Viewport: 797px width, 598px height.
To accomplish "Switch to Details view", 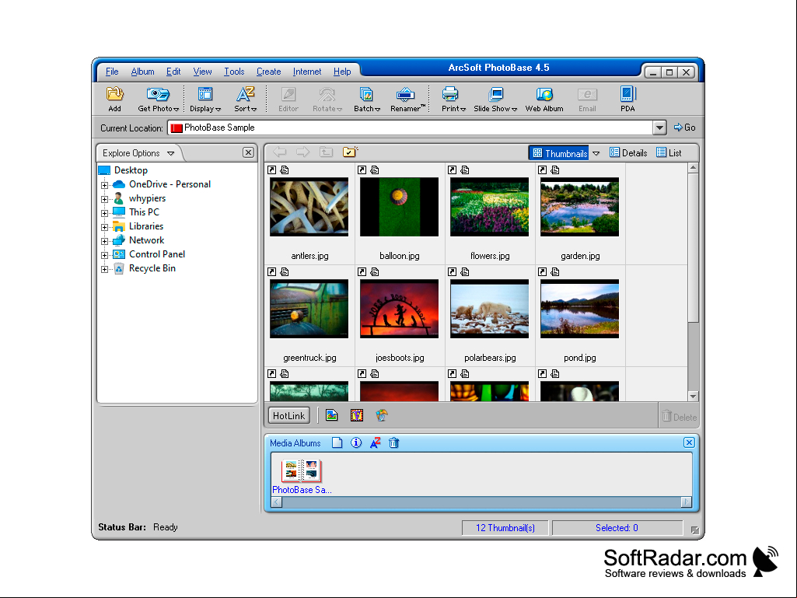I will pyautogui.click(x=628, y=152).
